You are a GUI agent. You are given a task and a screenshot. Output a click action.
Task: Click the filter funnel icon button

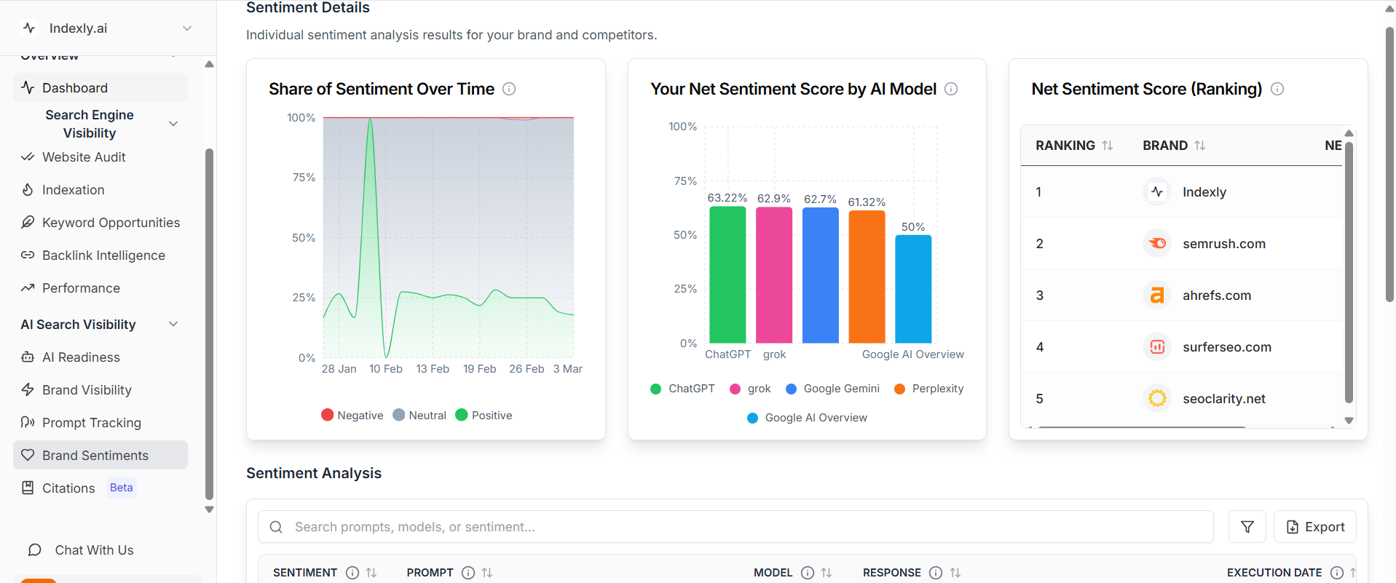(1247, 527)
